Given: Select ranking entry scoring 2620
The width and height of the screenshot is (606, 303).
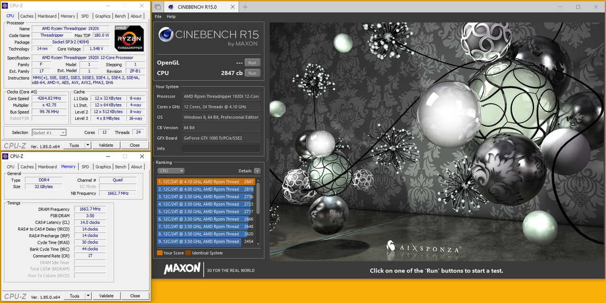Looking at the screenshot, I should [206, 234].
